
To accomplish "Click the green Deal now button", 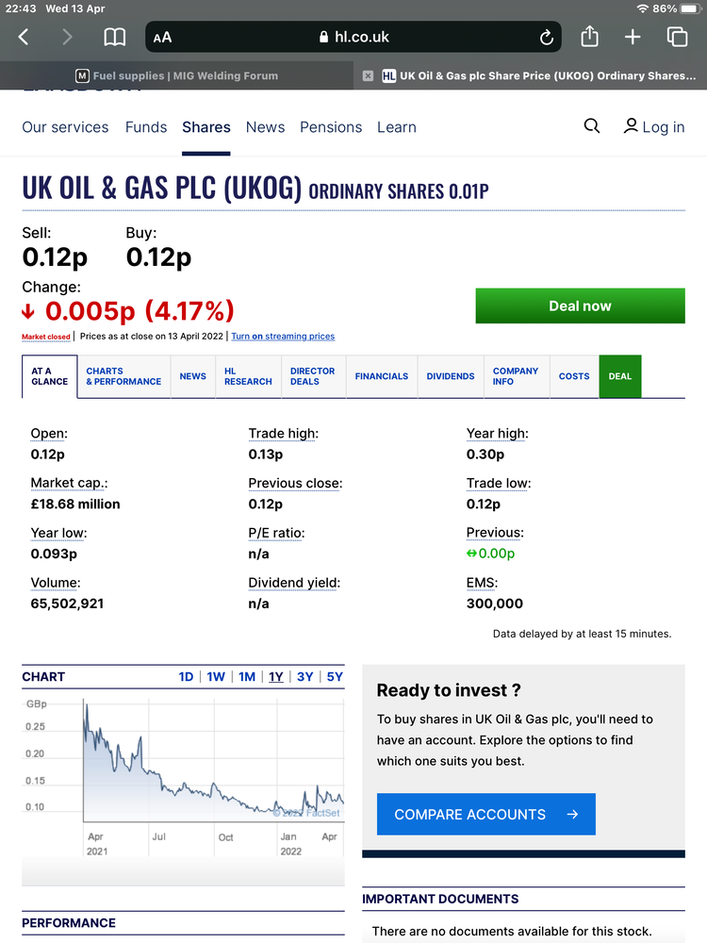I will pos(580,306).
